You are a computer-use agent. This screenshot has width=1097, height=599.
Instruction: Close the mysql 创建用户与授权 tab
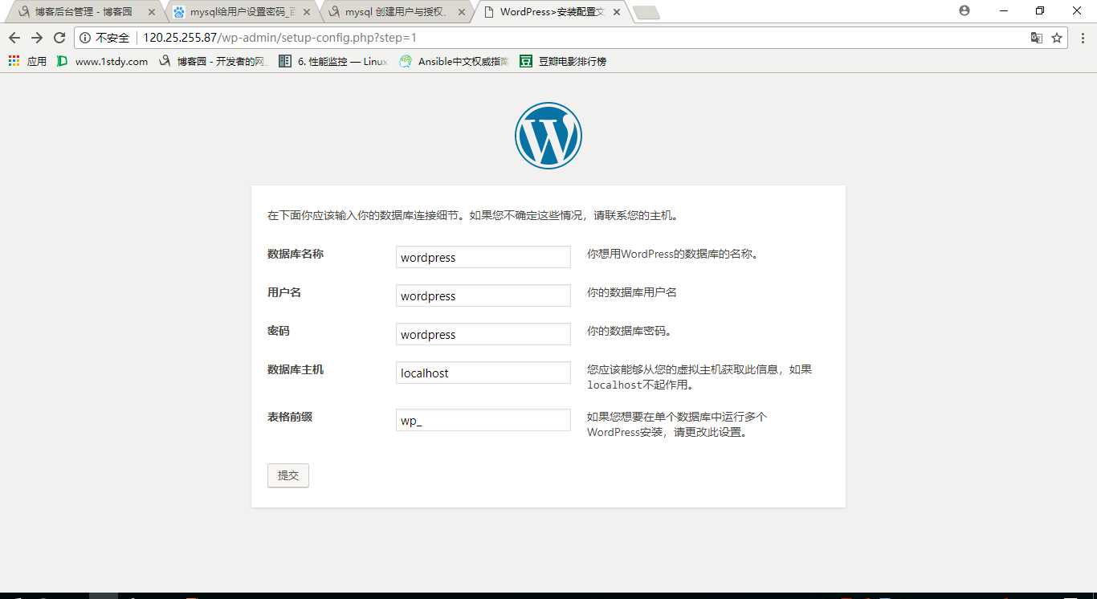462,12
